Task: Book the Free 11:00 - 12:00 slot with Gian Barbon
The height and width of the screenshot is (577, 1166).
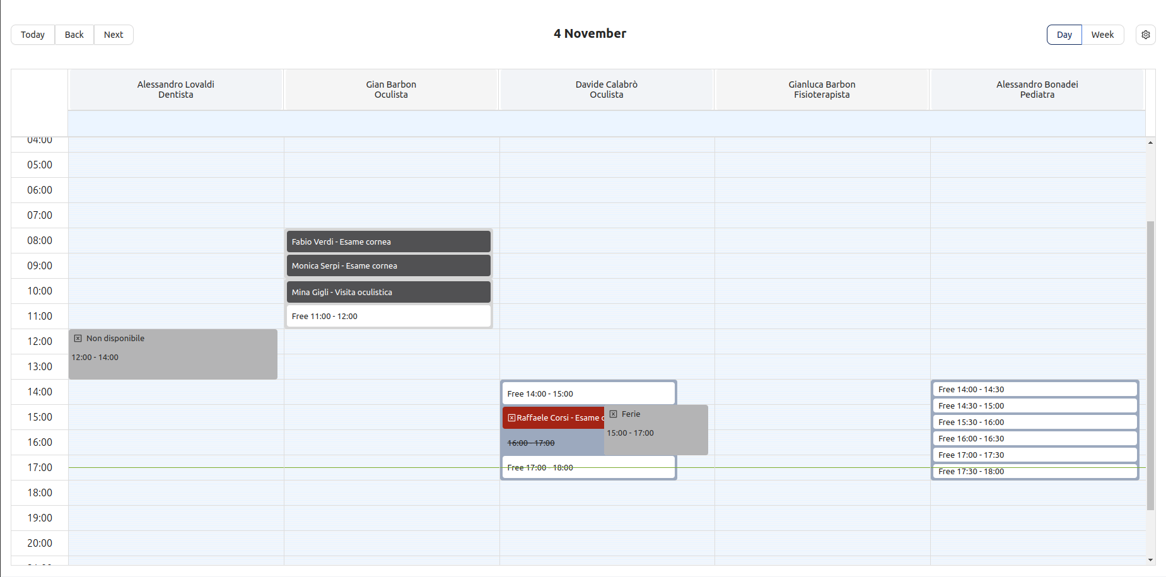Action: click(388, 316)
